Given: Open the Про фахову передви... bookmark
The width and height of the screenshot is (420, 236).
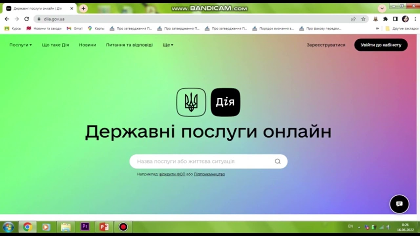Looking at the screenshot, I should click(x=320, y=29).
